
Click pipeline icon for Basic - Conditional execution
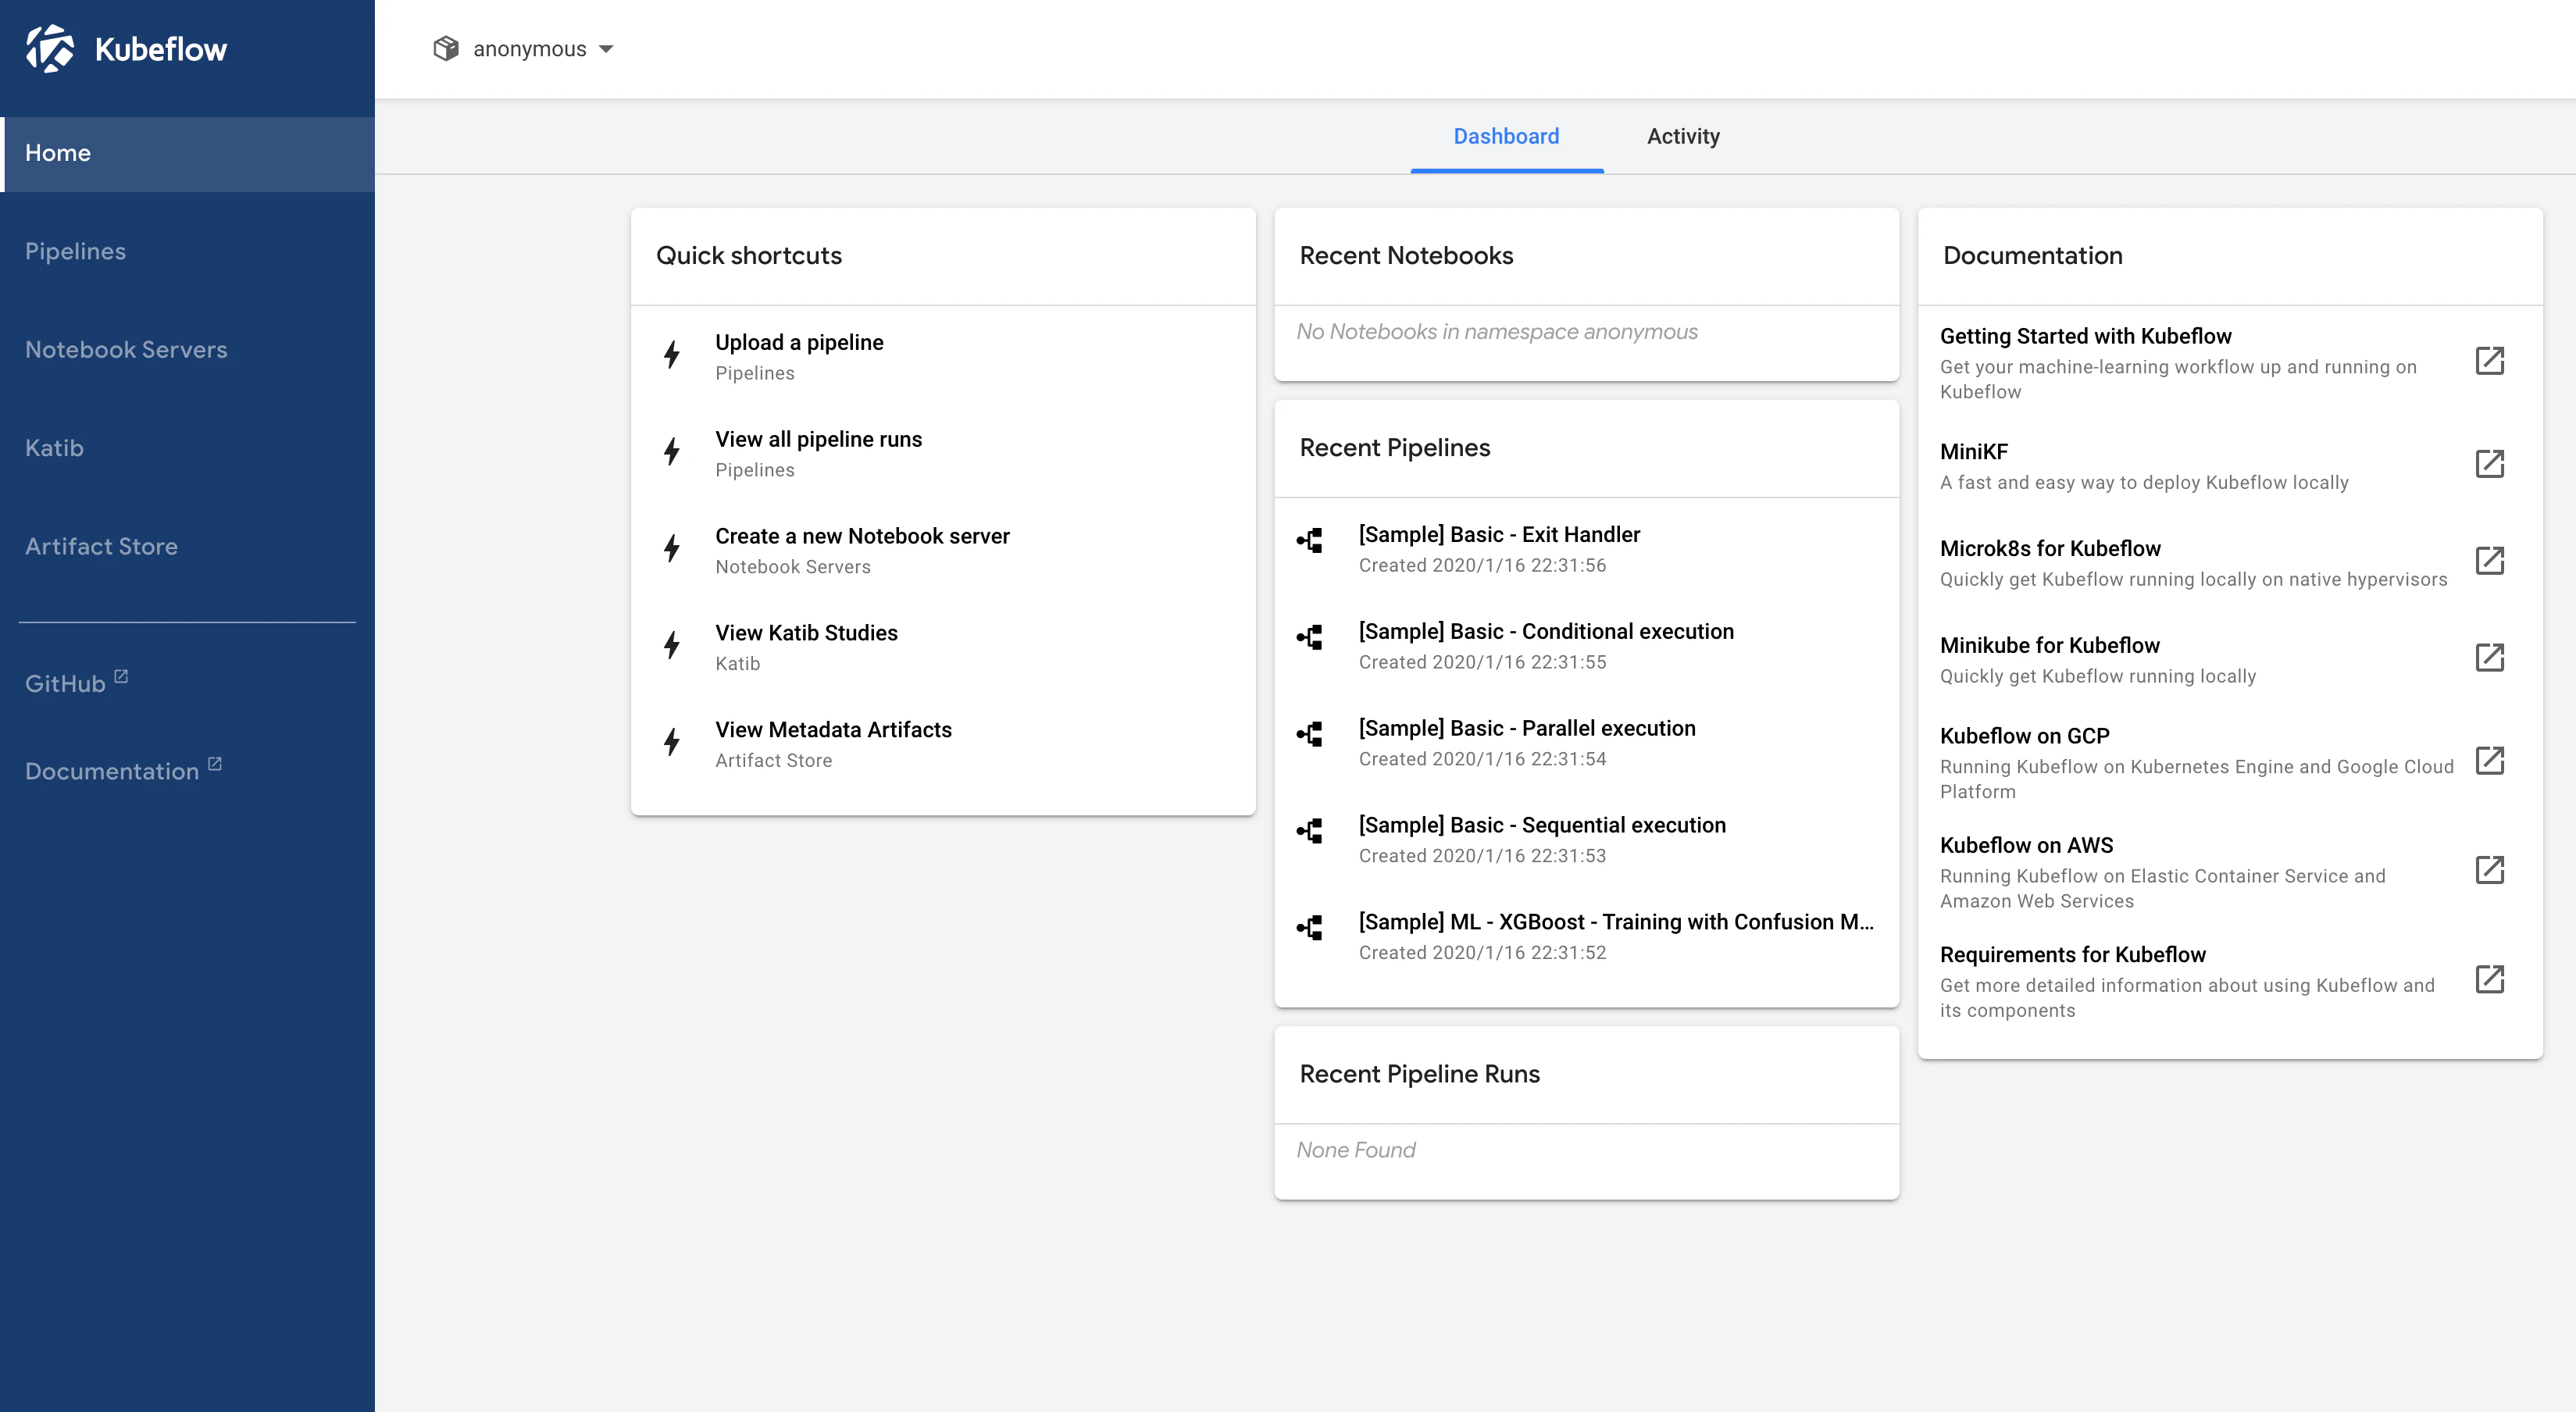[1310, 638]
